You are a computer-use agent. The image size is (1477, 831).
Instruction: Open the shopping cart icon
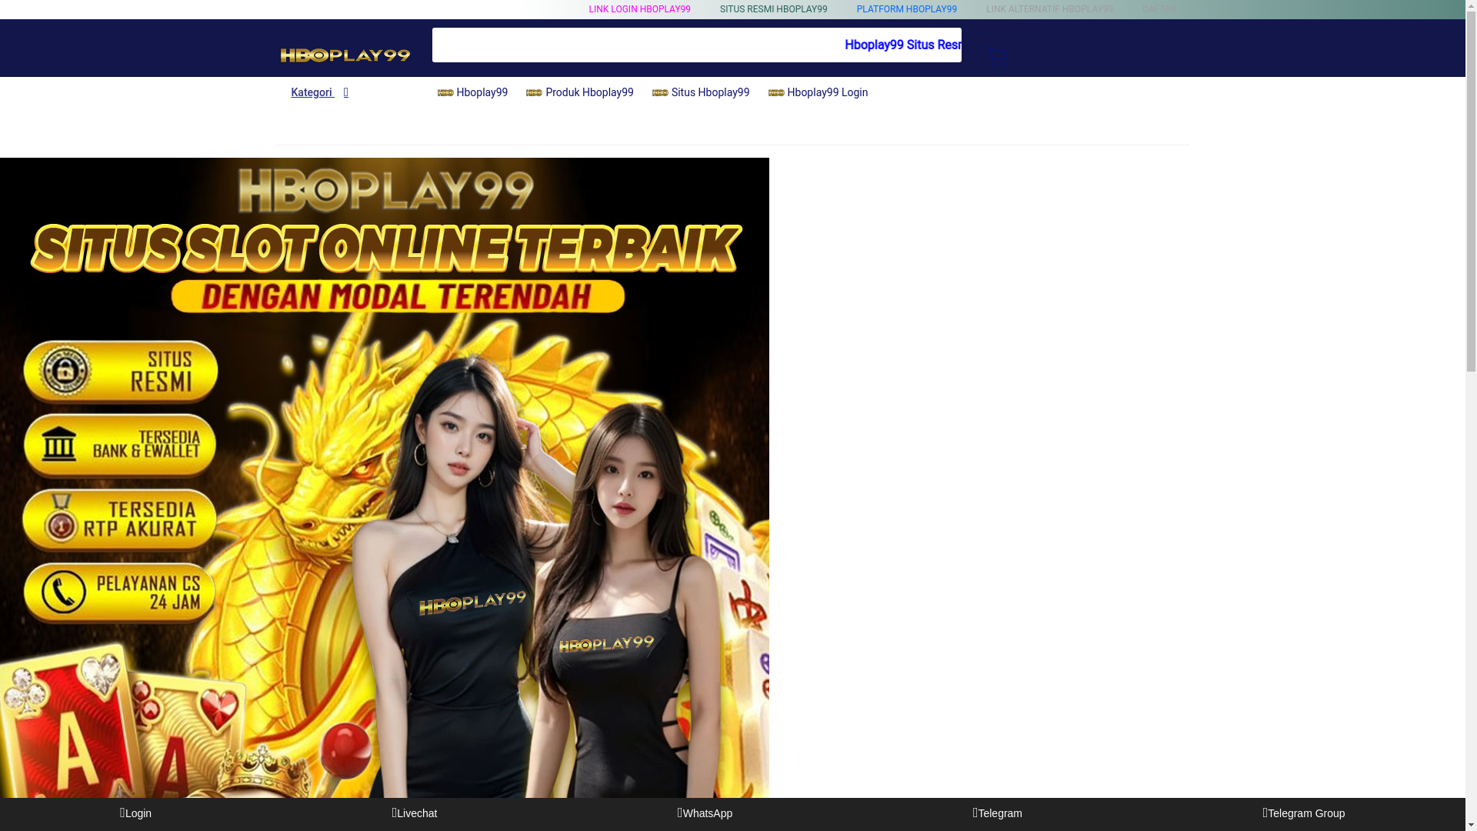997,55
